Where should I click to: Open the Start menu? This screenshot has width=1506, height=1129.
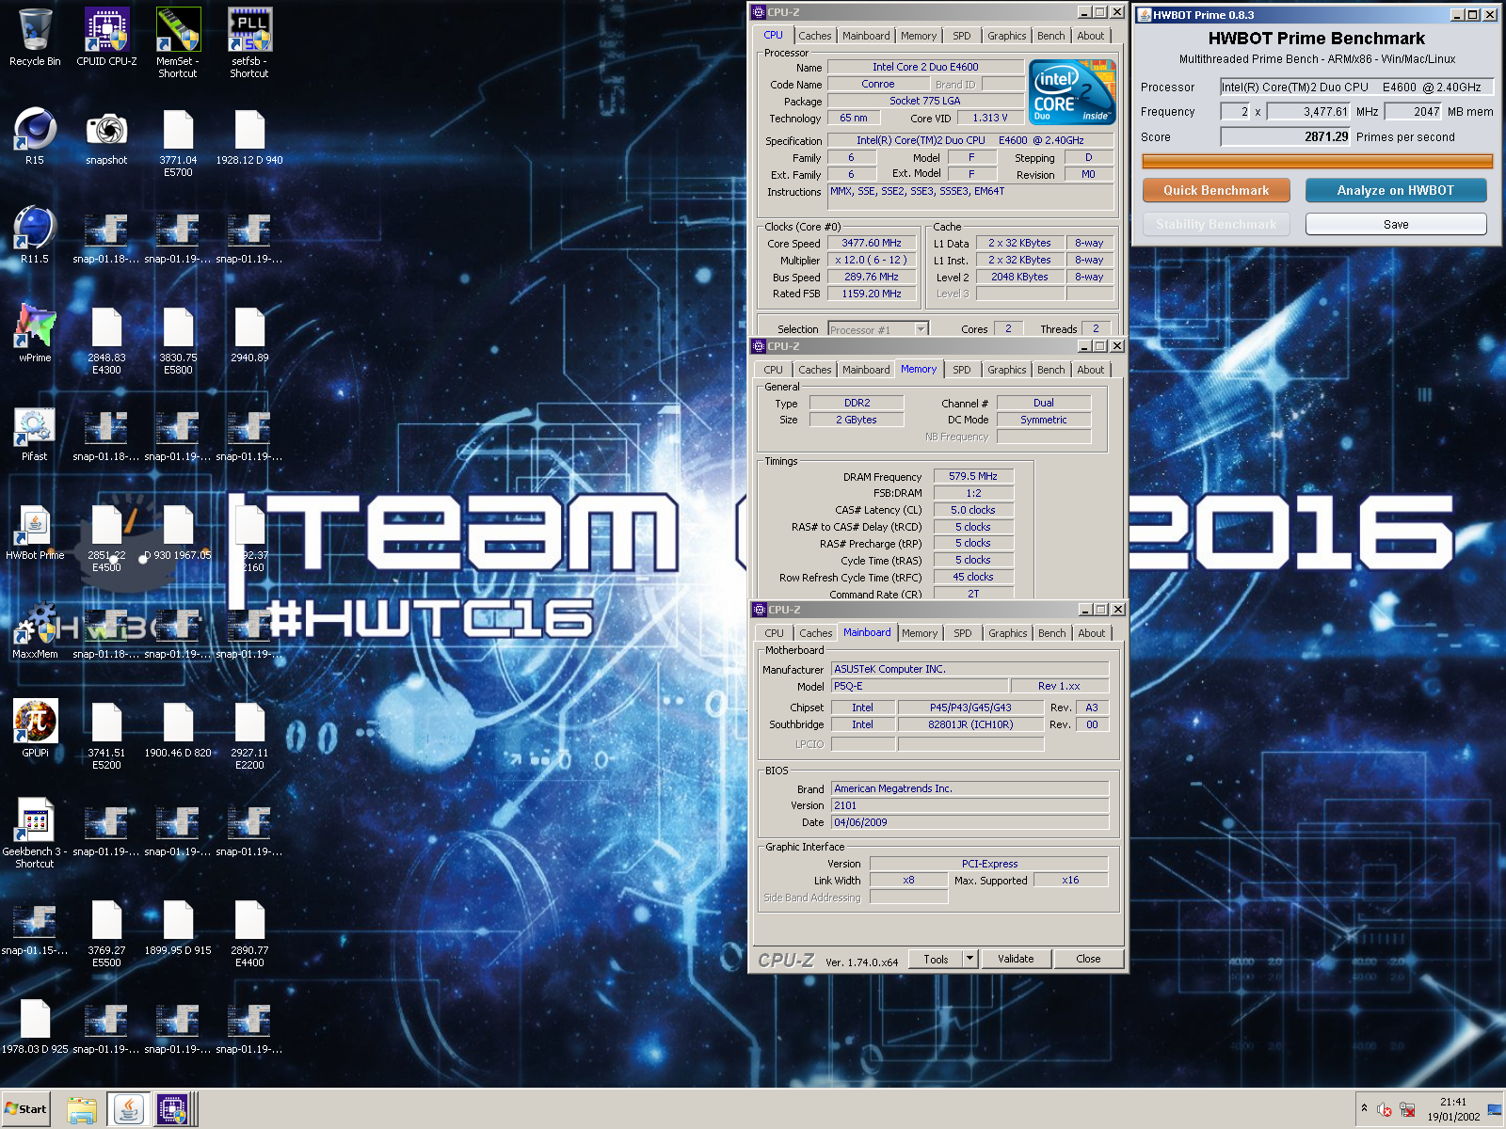[x=25, y=1109]
